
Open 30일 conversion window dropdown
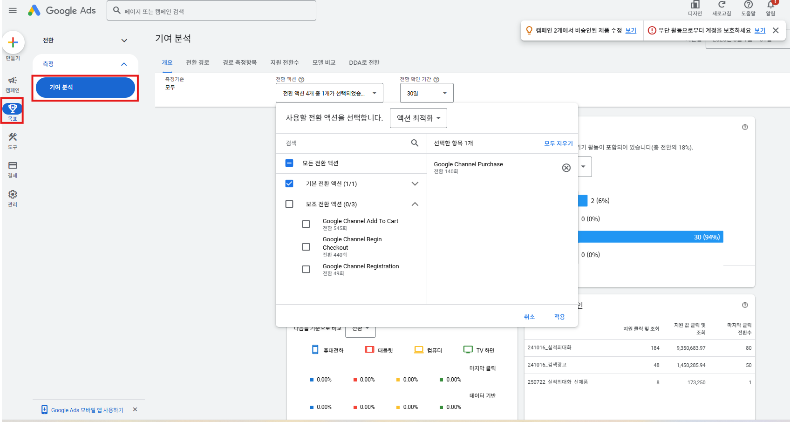427,93
